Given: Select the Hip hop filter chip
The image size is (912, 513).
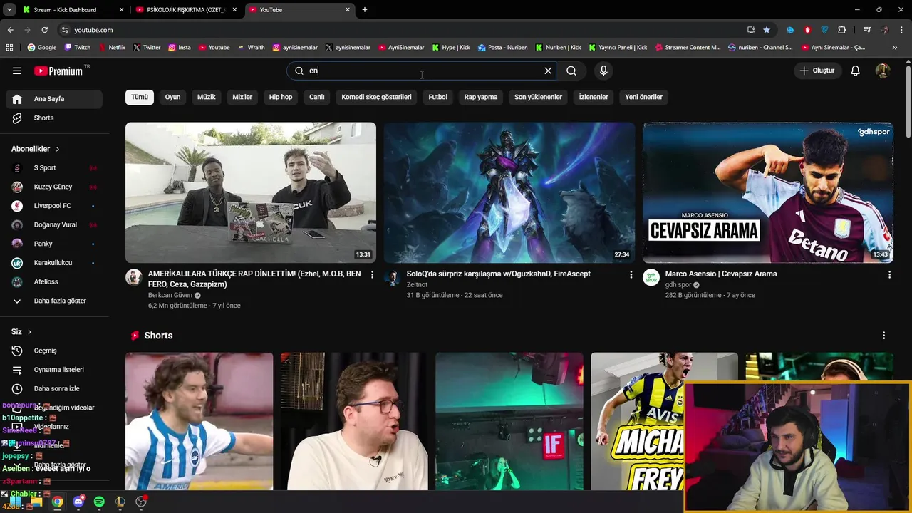Looking at the screenshot, I should pyautogui.click(x=281, y=97).
